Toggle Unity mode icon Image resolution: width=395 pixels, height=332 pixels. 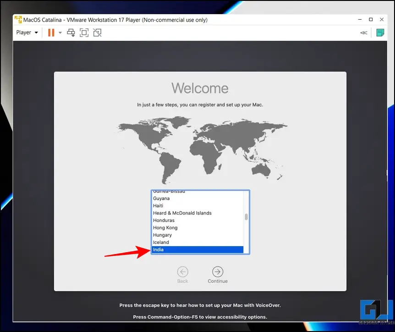point(97,33)
